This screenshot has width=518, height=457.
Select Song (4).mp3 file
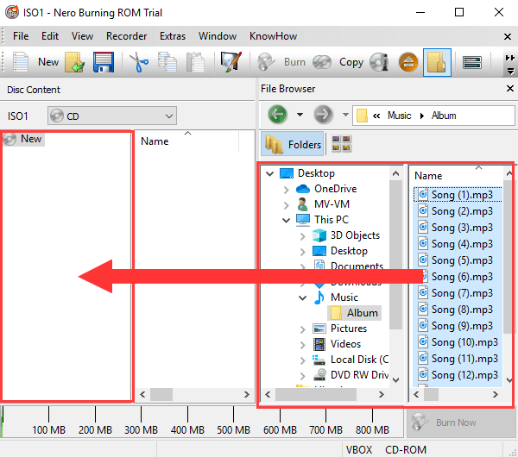coord(458,244)
